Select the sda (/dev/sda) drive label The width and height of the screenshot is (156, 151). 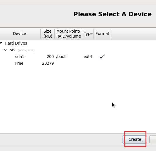coord(22,50)
